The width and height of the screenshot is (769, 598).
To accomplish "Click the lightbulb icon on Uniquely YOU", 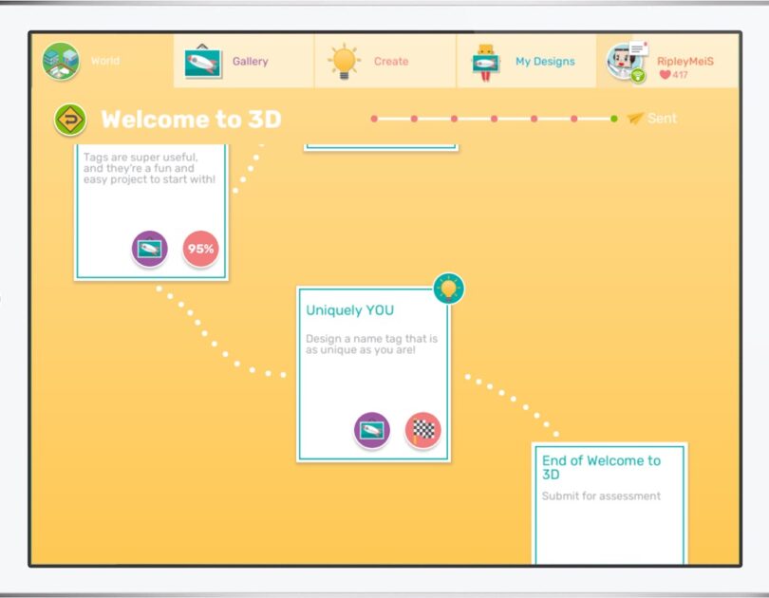I will (449, 289).
